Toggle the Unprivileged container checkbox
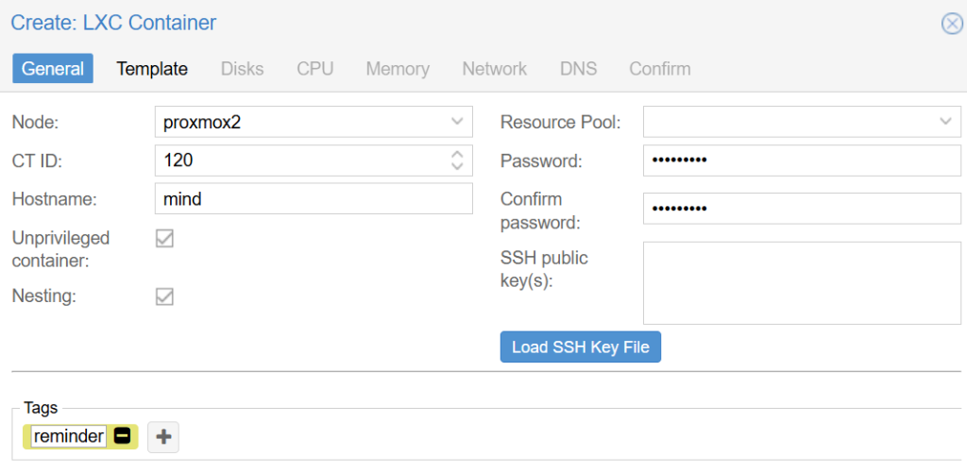Viewport: 967px width, 473px height. click(164, 239)
